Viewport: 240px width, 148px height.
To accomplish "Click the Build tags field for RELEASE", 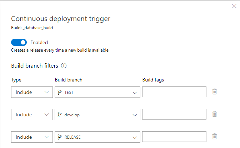I will pyautogui.click(x=174, y=137).
